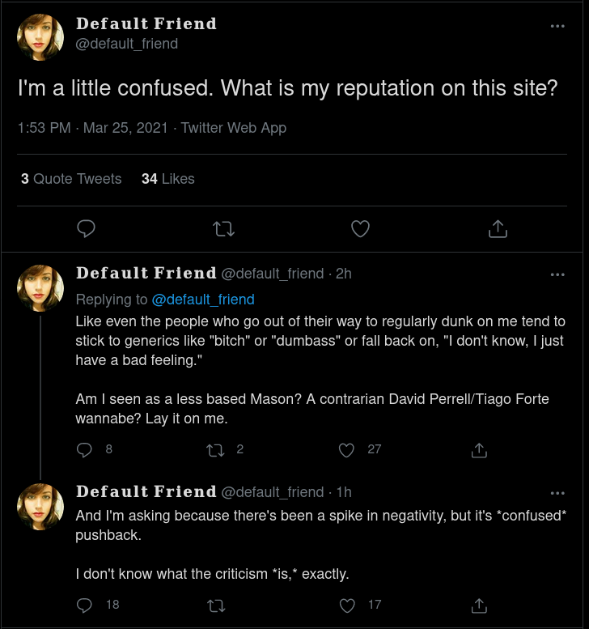Open the main tweet's profile avatar
589x629 pixels.
tap(40, 37)
